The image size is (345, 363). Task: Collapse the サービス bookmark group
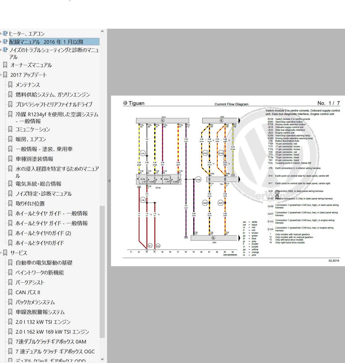pos(1,253)
